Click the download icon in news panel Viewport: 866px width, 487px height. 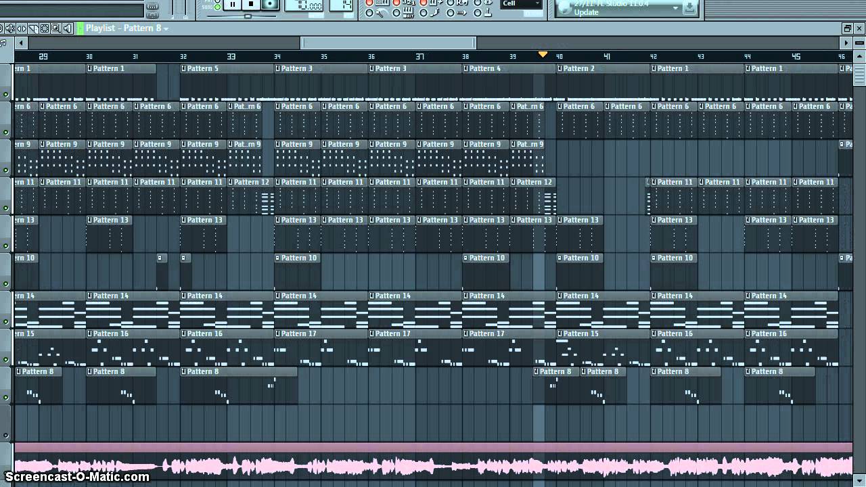point(689,8)
